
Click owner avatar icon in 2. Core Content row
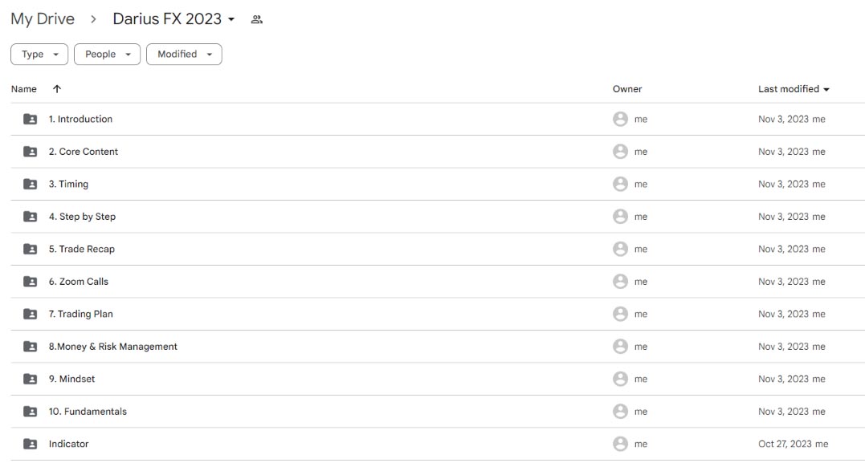[x=620, y=152]
